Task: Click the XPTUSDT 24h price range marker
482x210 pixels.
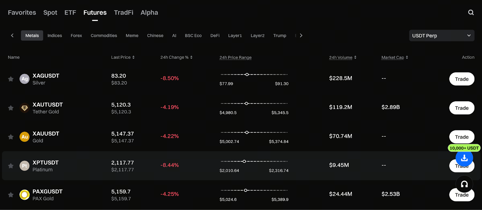Action: click(244, 161)
